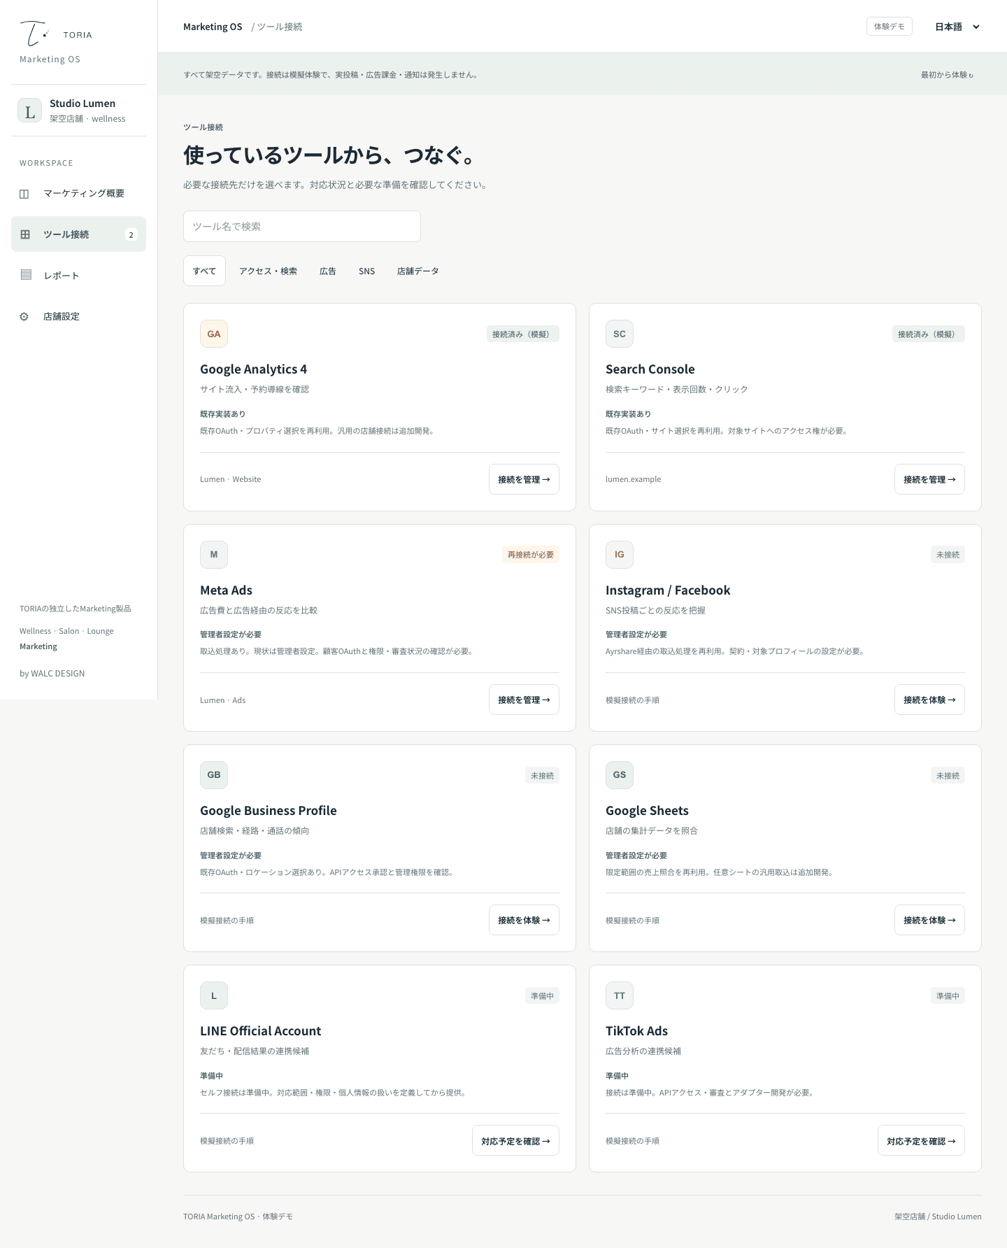This screenshot has height=1248, width=1007.
Task: Select the すべて filter tab
Action: (x=204, y=271)
